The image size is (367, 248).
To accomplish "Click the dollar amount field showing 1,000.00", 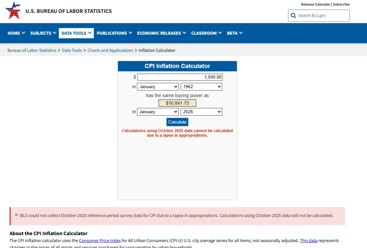I will point(180,77).
